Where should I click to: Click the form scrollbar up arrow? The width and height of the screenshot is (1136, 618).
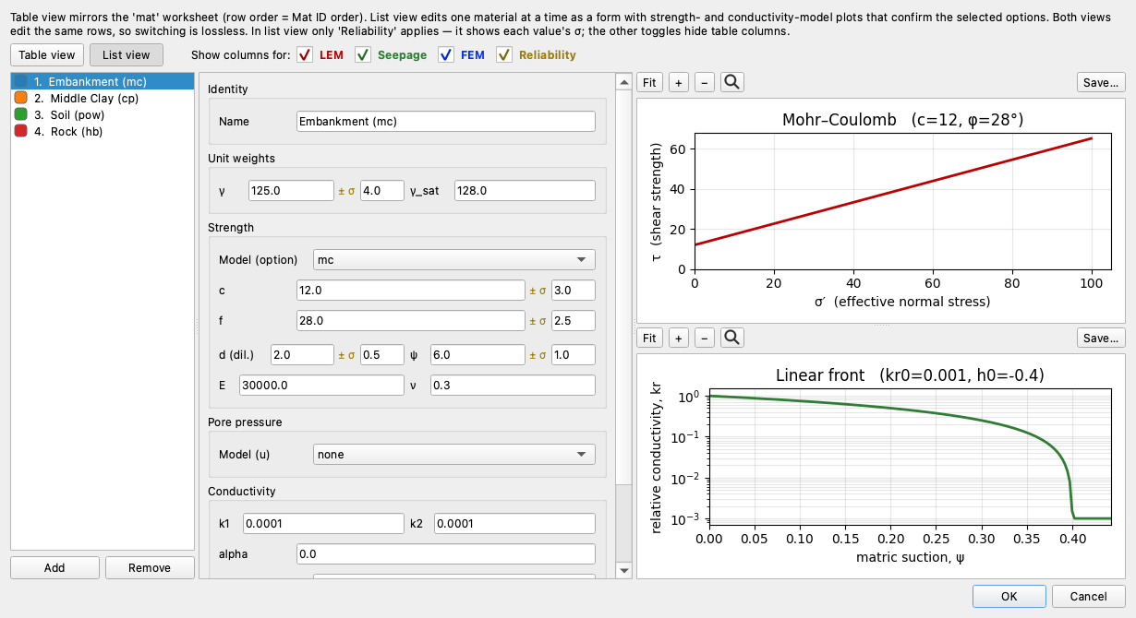tap(623, 81)
